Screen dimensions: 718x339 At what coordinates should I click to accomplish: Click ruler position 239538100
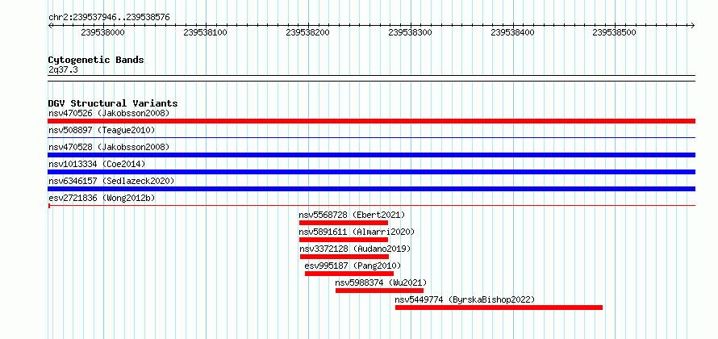click(205, 32)
